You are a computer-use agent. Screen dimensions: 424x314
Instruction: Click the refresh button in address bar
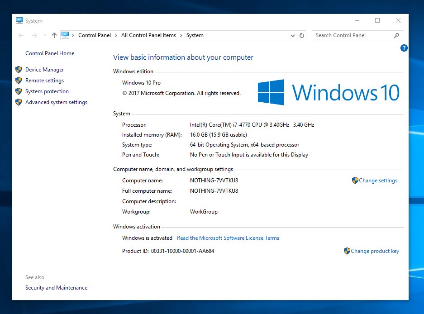[x=302, y=35]
